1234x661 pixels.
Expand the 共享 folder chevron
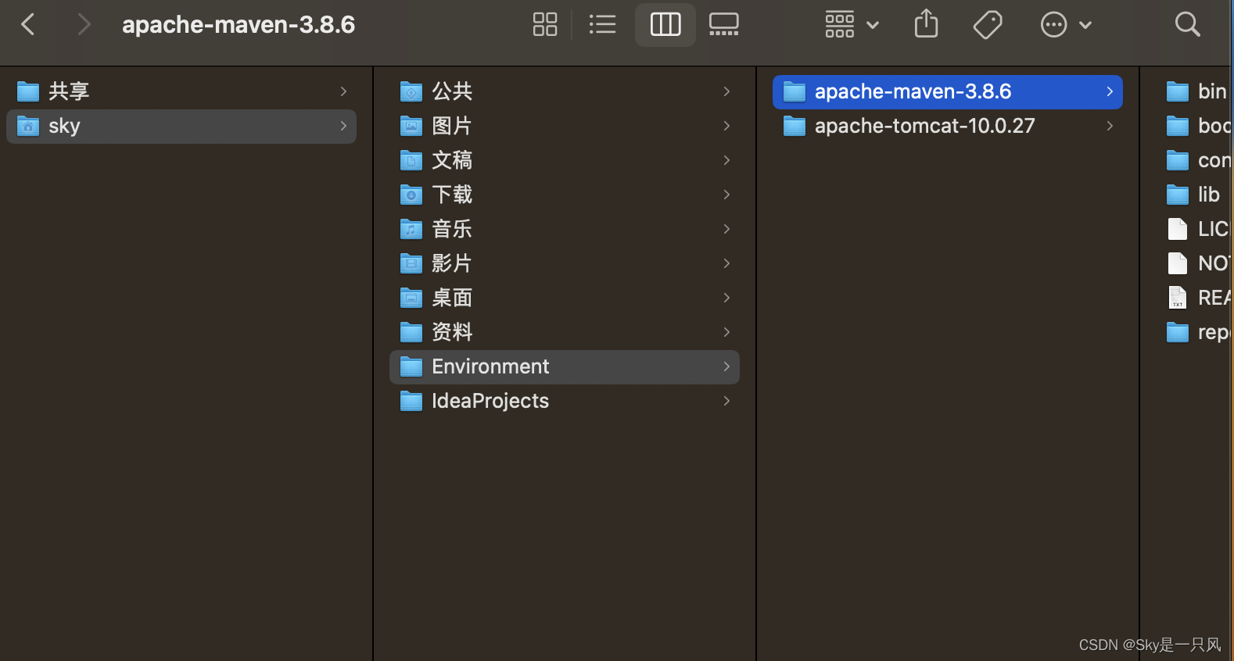[343, 91]
